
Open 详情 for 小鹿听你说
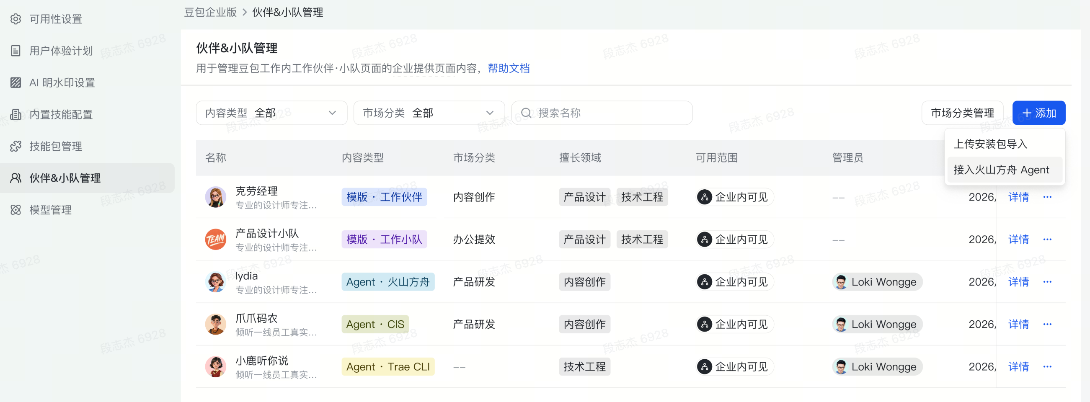[x=1018, y=366]
